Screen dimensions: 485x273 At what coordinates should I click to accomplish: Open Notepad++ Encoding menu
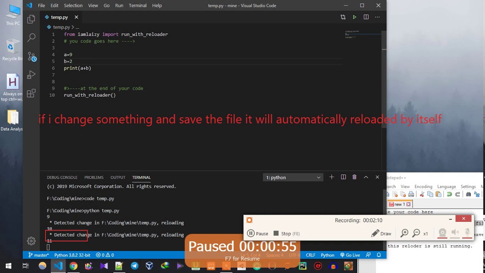pos(423,187)
